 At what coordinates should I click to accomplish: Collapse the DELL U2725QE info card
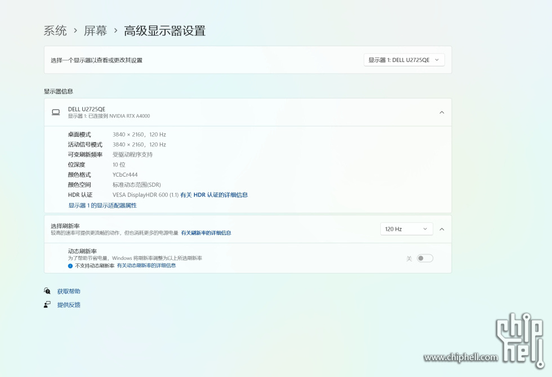click(x=442, y=112)
